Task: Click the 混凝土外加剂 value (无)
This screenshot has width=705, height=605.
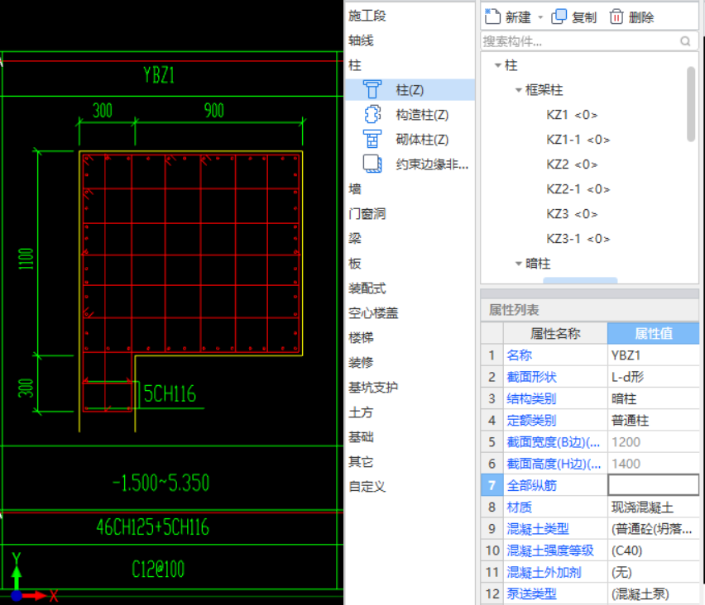Action: coord(654,572)
